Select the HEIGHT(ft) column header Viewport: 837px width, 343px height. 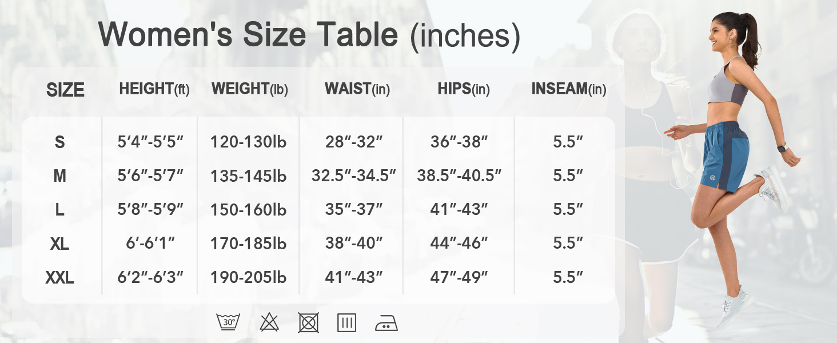[154, 89]
